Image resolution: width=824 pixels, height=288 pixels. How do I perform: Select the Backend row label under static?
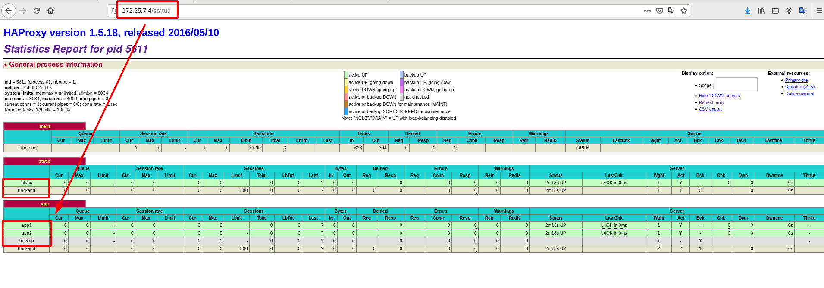point(27,190)
